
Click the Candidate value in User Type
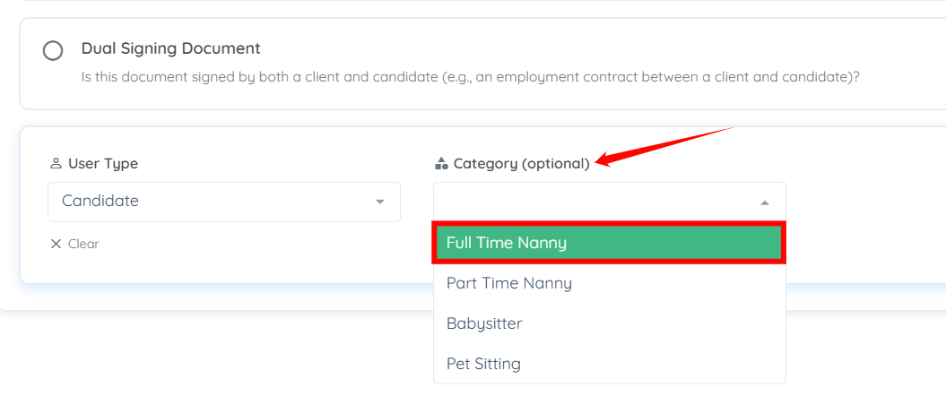[100, 202]
